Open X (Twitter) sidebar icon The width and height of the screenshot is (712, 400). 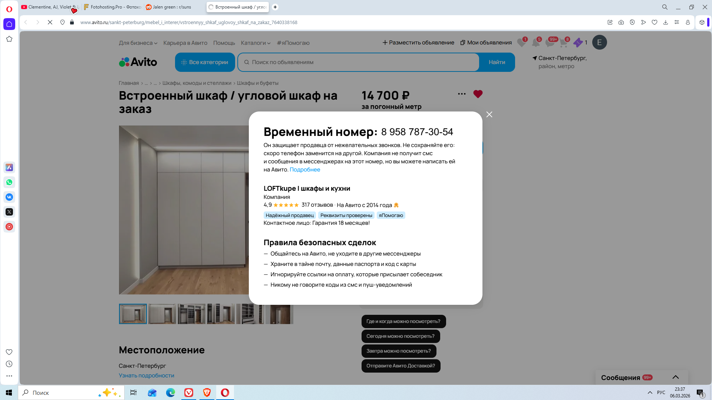[x=9, y=212]
